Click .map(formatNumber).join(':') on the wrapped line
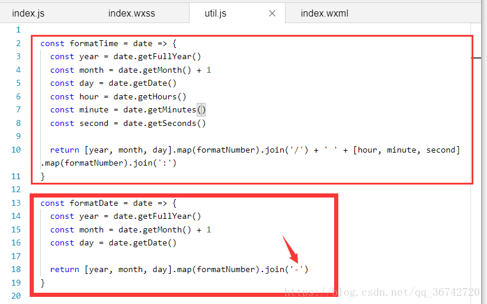 (x=108, y=163)
